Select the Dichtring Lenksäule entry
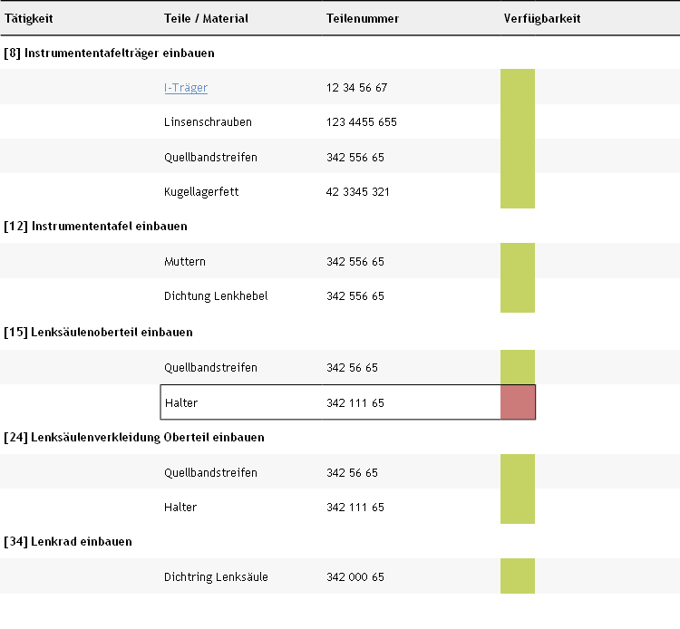The image size is (680, 629). point(216,577)
